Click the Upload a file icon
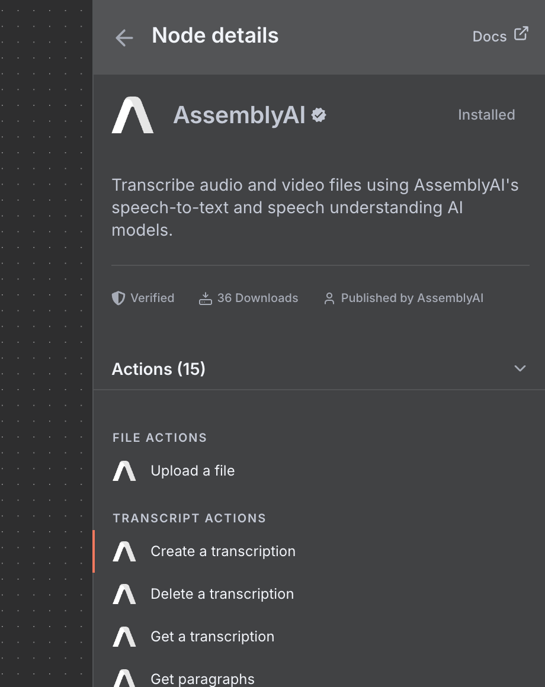The width and height of the screenshot is (545, 687). (x=124, y=471)
